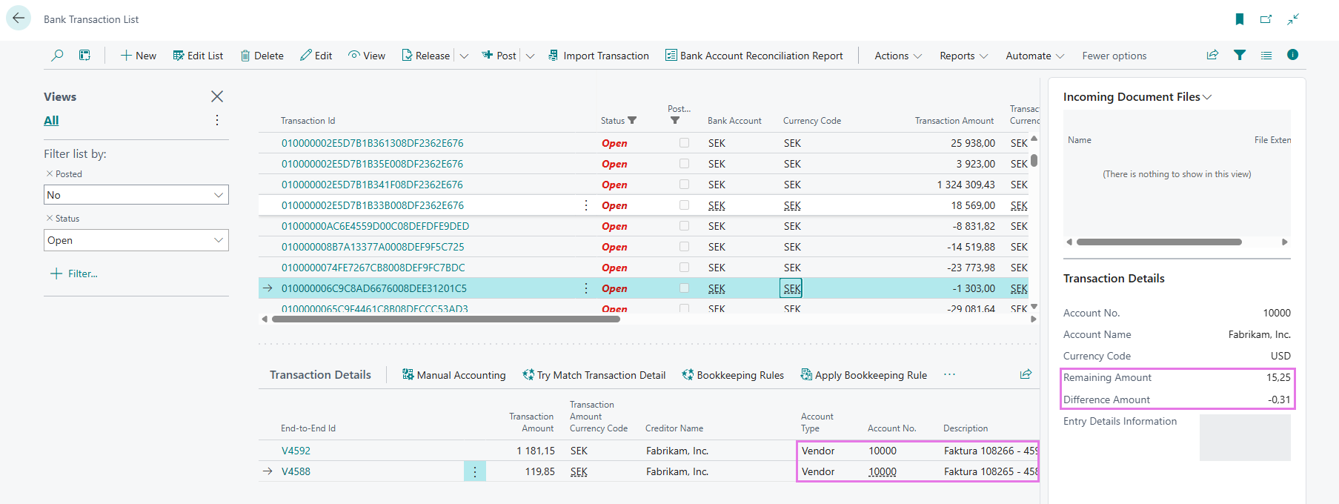1339x504 pixels.
Task: Toggle Posted checkbox for amount 1 324 309,43
Action: click(x=684, y=185)
